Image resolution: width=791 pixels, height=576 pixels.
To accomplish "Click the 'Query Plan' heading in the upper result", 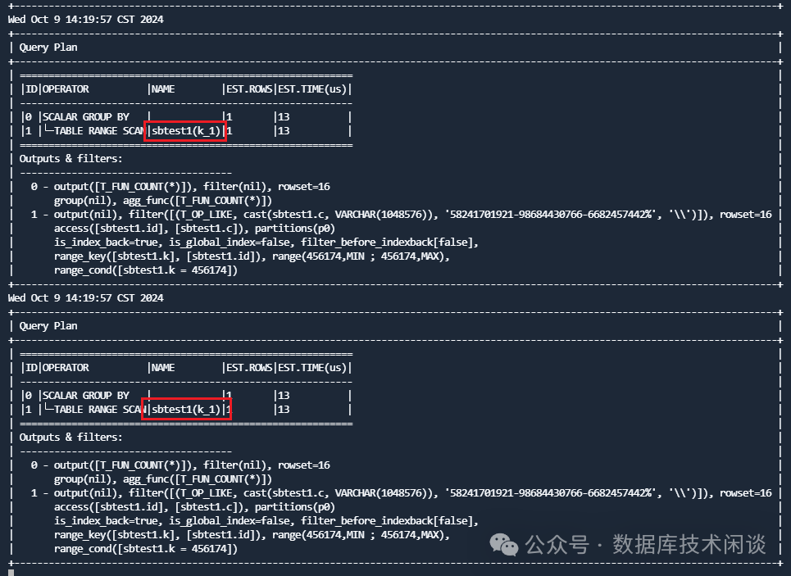I will coord(48,48).
